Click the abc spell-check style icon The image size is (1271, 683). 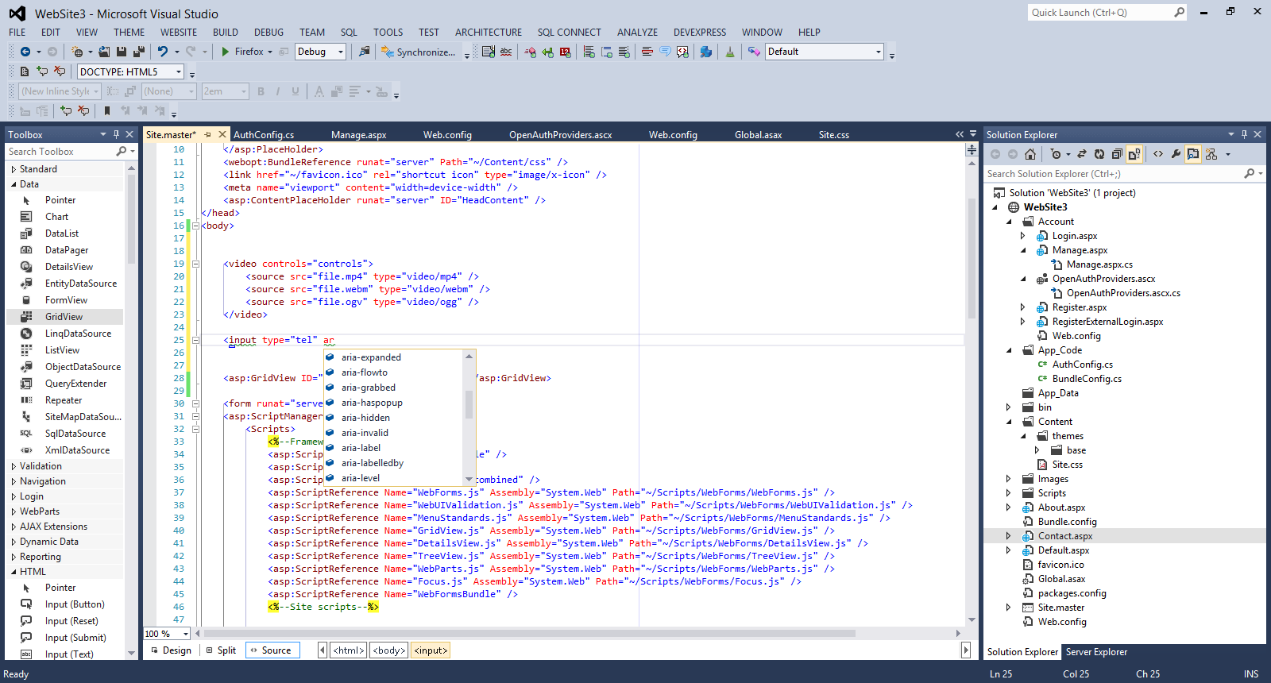(506, 52)
